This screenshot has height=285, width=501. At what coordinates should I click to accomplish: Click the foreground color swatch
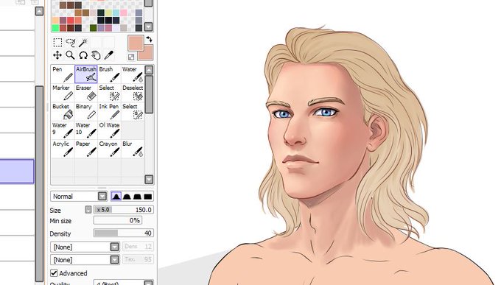(136, 43)
